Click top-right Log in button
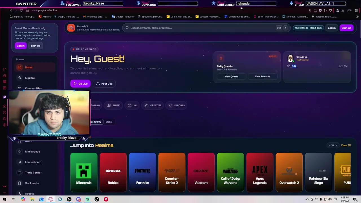This screenshot has width=361, height=203. 332,28
